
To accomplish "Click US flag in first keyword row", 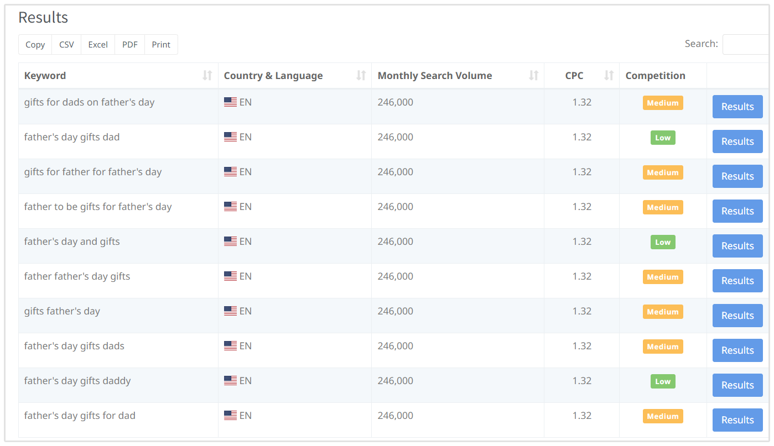I will pyautogui.click(x=230, y=102).
